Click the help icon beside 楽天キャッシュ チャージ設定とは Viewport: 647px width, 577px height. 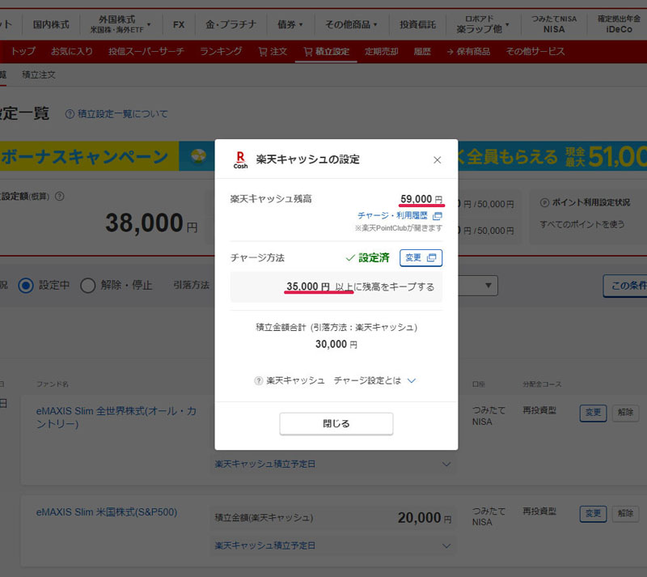pos(259,380)
